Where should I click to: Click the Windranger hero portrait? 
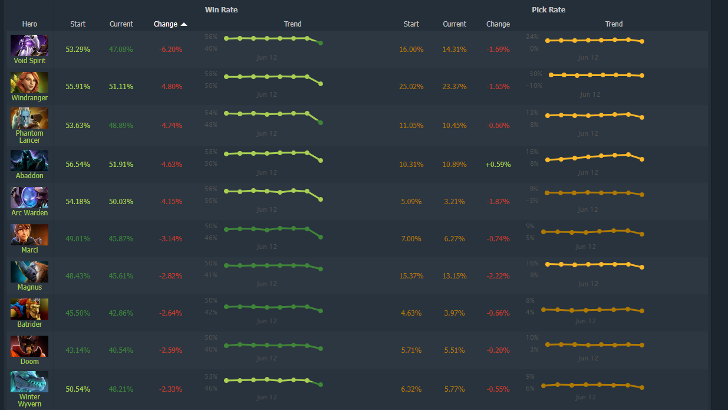click(x=29, y=83)
